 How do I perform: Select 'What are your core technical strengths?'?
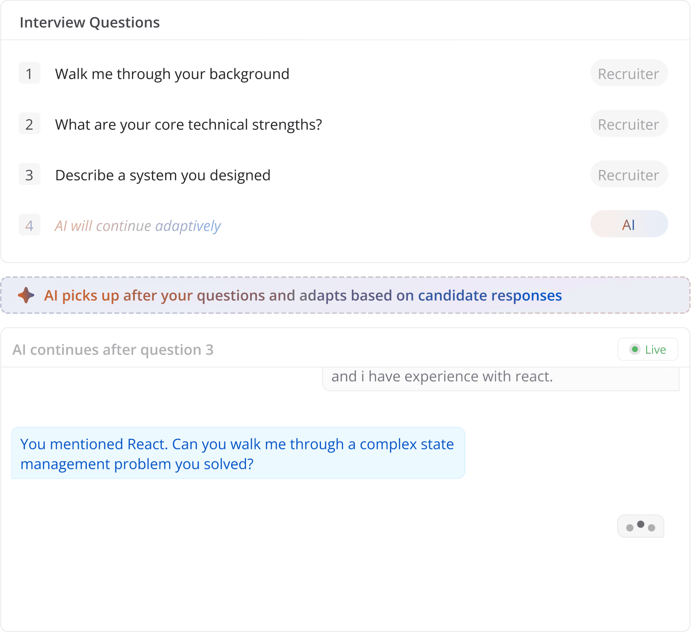pyautogui.click(x=189, y=125)
